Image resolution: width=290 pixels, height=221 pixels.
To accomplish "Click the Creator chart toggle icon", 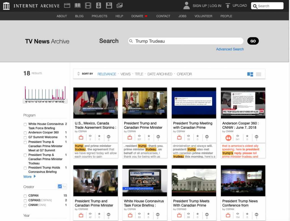I will pos(60,186).
